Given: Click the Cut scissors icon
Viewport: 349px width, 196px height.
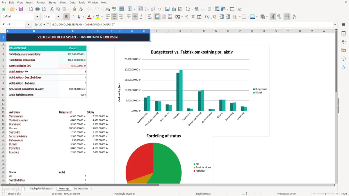Looking at the screenshot, I should pyautogui.click(x=51, y=9).
